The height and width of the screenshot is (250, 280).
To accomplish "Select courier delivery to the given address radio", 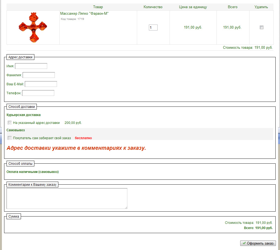I will tap(10, 123).
